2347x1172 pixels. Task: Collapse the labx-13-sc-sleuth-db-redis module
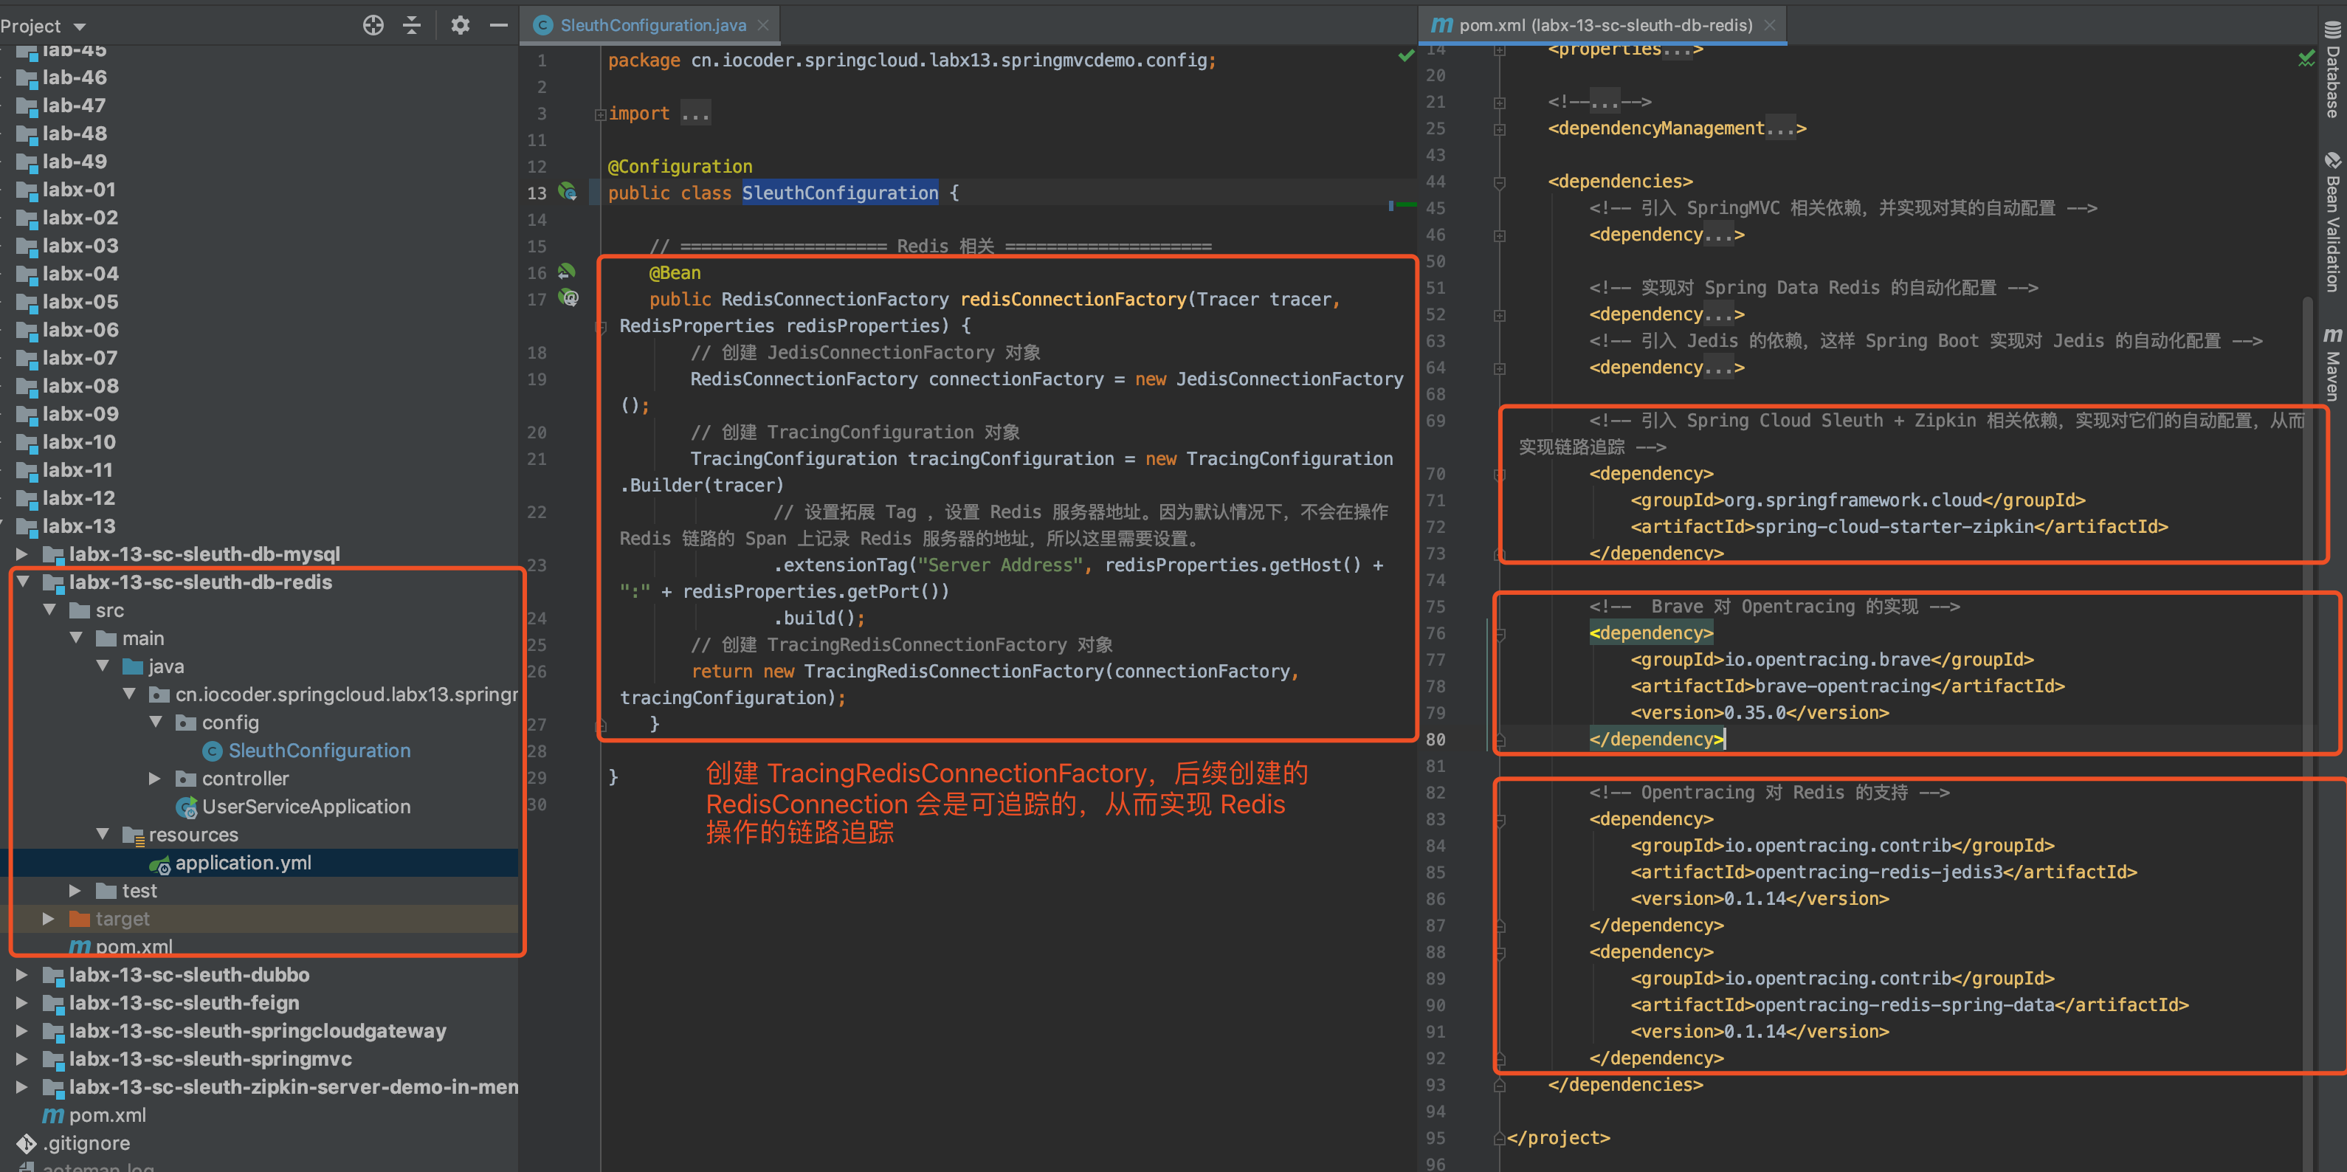click(x=24, y=582)
